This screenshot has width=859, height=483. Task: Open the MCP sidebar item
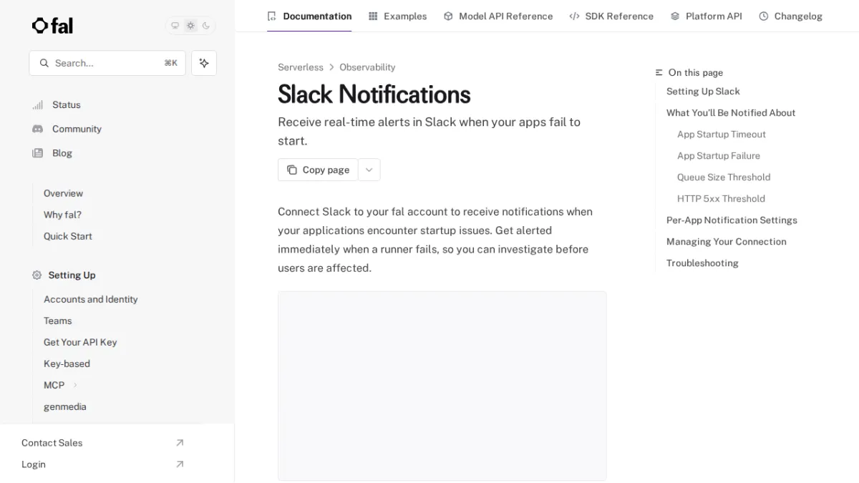(54, 385)
